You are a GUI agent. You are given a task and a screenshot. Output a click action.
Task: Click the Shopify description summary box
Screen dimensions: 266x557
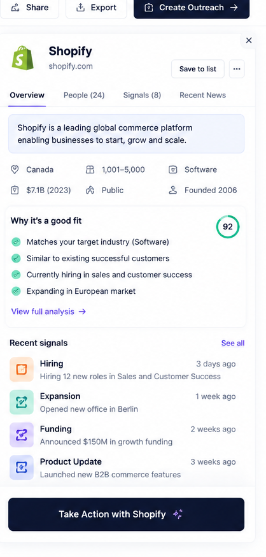point(126,134)
